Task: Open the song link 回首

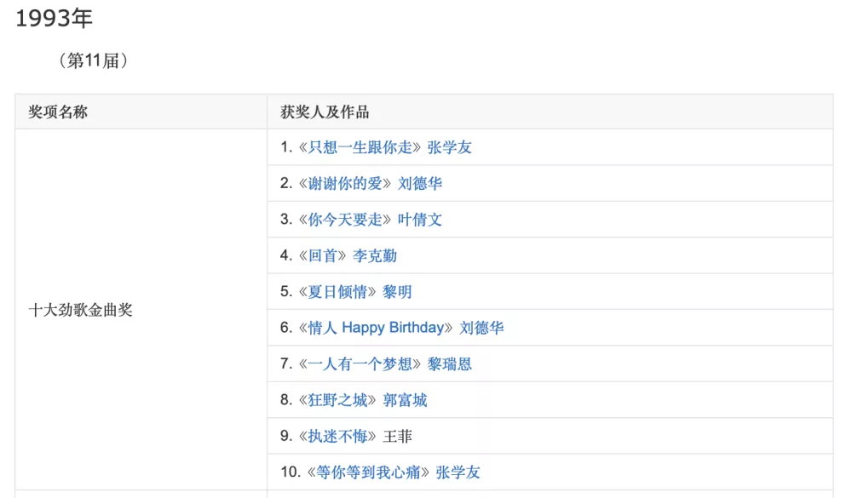Action: [x=323, y=255]
